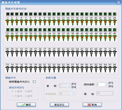The image size is (122, 110).
Task: Click the scroll channel count spinner arrows
Action: click(x=106, y=84)
